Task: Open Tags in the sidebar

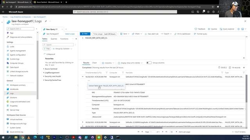Action: [x=12, y=33]
